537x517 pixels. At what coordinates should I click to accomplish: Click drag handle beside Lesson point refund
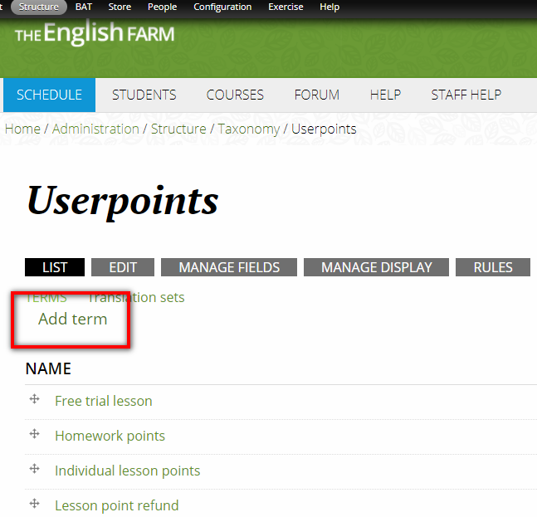35,504
